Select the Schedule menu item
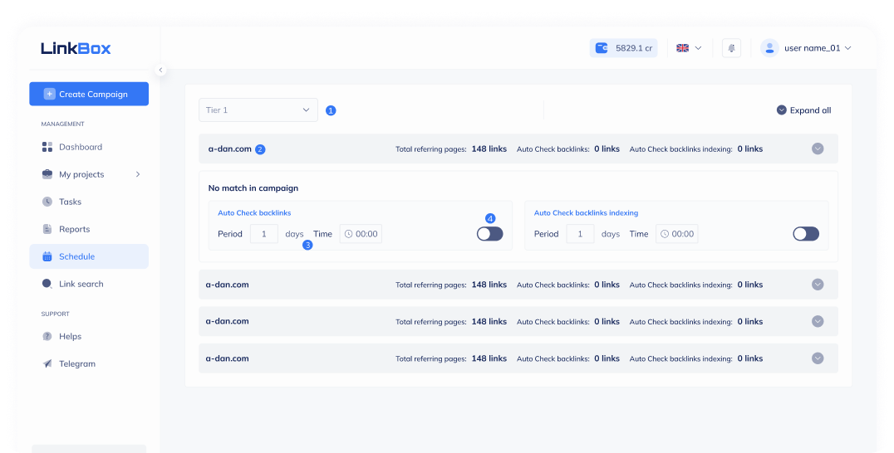Viewport: 894px width, 453px height. (x=89, y=256)
